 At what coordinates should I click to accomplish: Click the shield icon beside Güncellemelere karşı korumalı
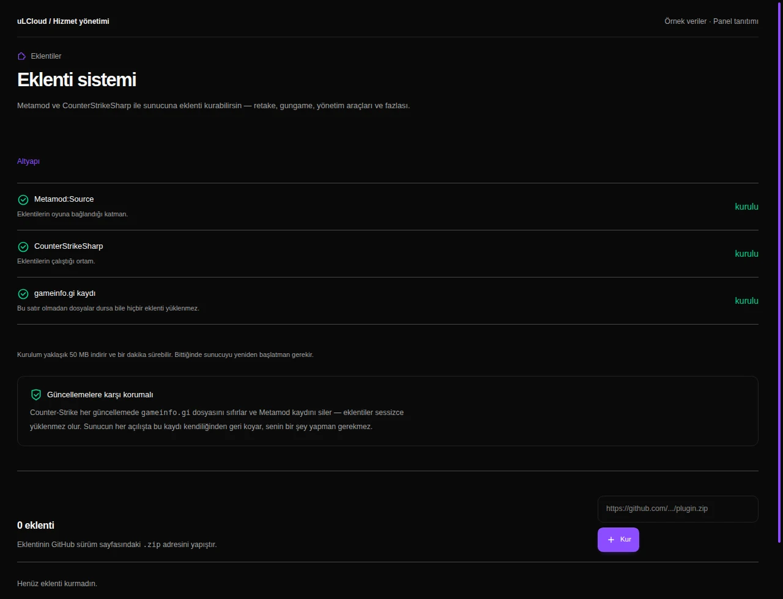(x=36, y=395)
